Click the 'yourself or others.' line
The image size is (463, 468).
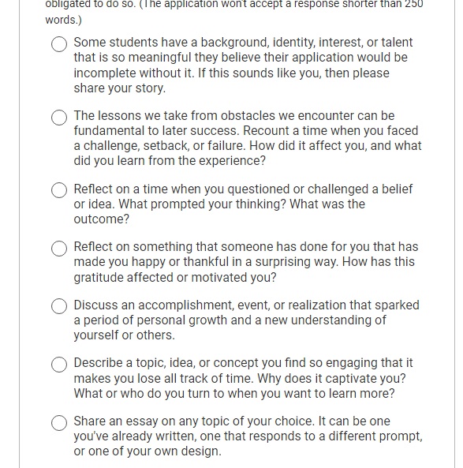(x=124, y=335)
